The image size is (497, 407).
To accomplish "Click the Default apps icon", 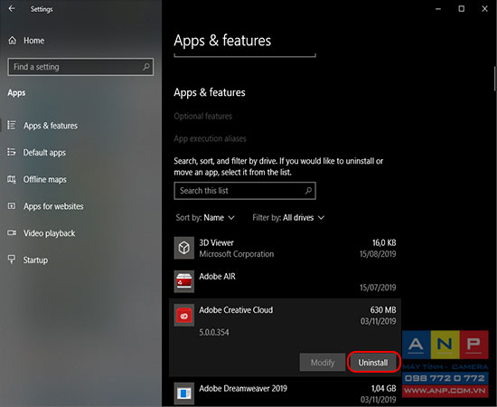I will pos(12,152).
